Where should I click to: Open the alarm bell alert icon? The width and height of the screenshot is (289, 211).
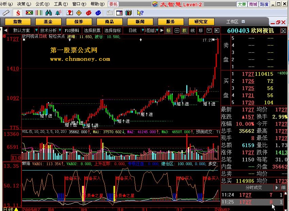pos(58,13)
